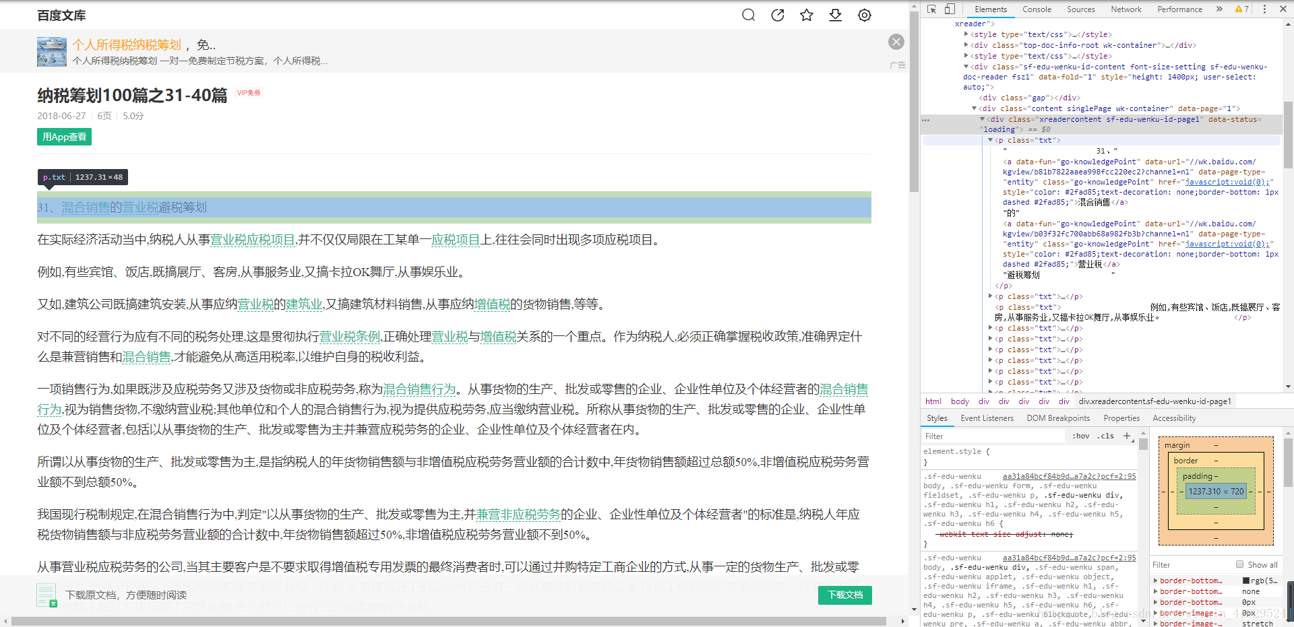Click the page vertical scrollbar thumb
The width and height of the screenshot is (1294, 627).
click(914, 101)
